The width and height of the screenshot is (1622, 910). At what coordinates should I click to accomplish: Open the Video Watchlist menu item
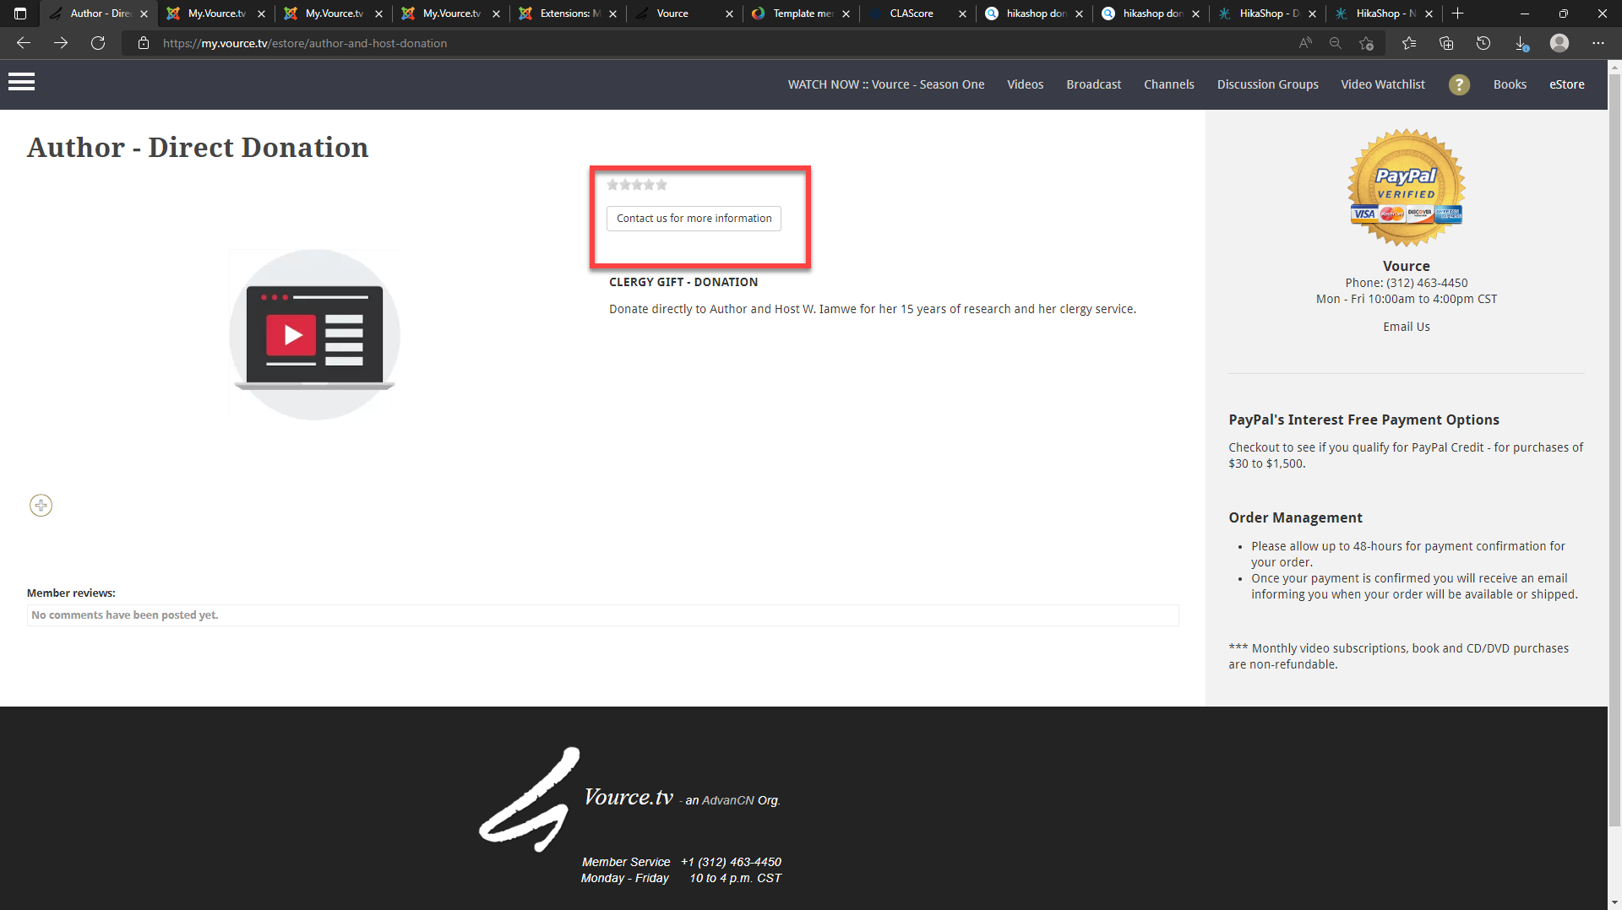coord(1382,84)
